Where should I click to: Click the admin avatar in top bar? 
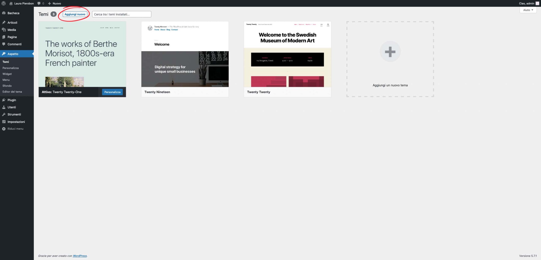point(537,3)
